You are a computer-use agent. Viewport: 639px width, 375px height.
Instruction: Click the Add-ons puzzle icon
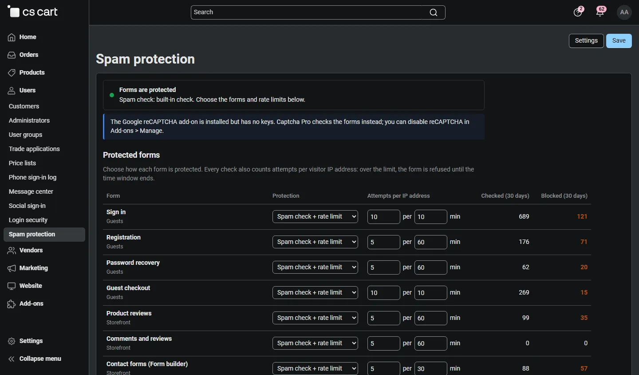(12, 304)
